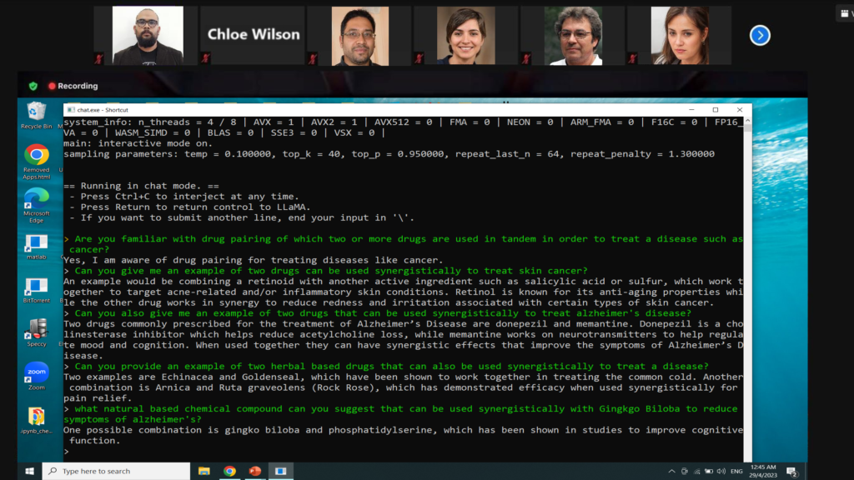Image resolution: width=854 pixels, height=480 pixels.
Task: Click the 'Type here to search' box
Action: click(x=117, y=471)
